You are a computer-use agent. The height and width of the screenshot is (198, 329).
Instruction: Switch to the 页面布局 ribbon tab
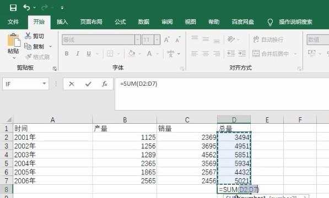(91, 22)
